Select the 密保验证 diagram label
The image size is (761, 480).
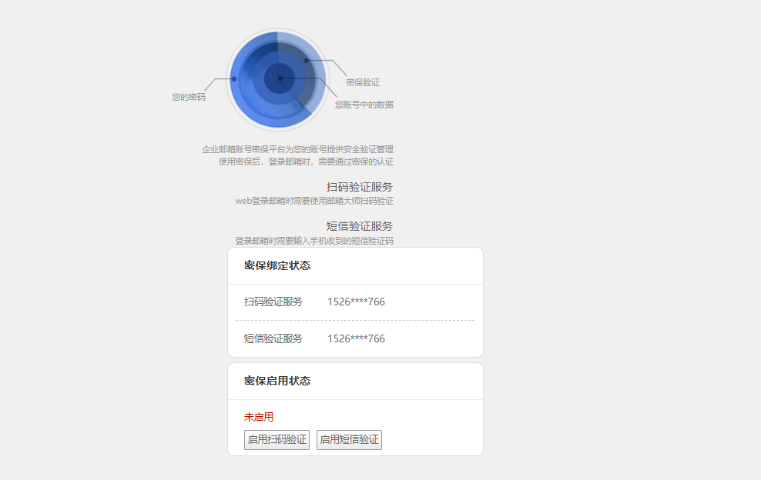pos(363,82)
